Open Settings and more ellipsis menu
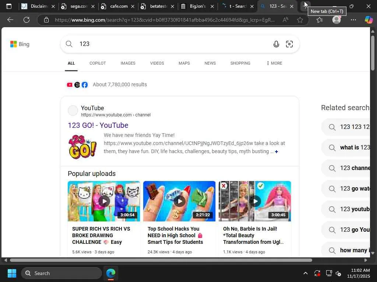Screen dimensions: 377x282 click(353, 20)
